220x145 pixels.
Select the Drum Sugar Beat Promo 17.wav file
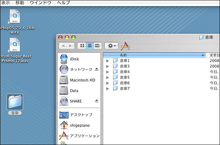[x=15, y=45]
